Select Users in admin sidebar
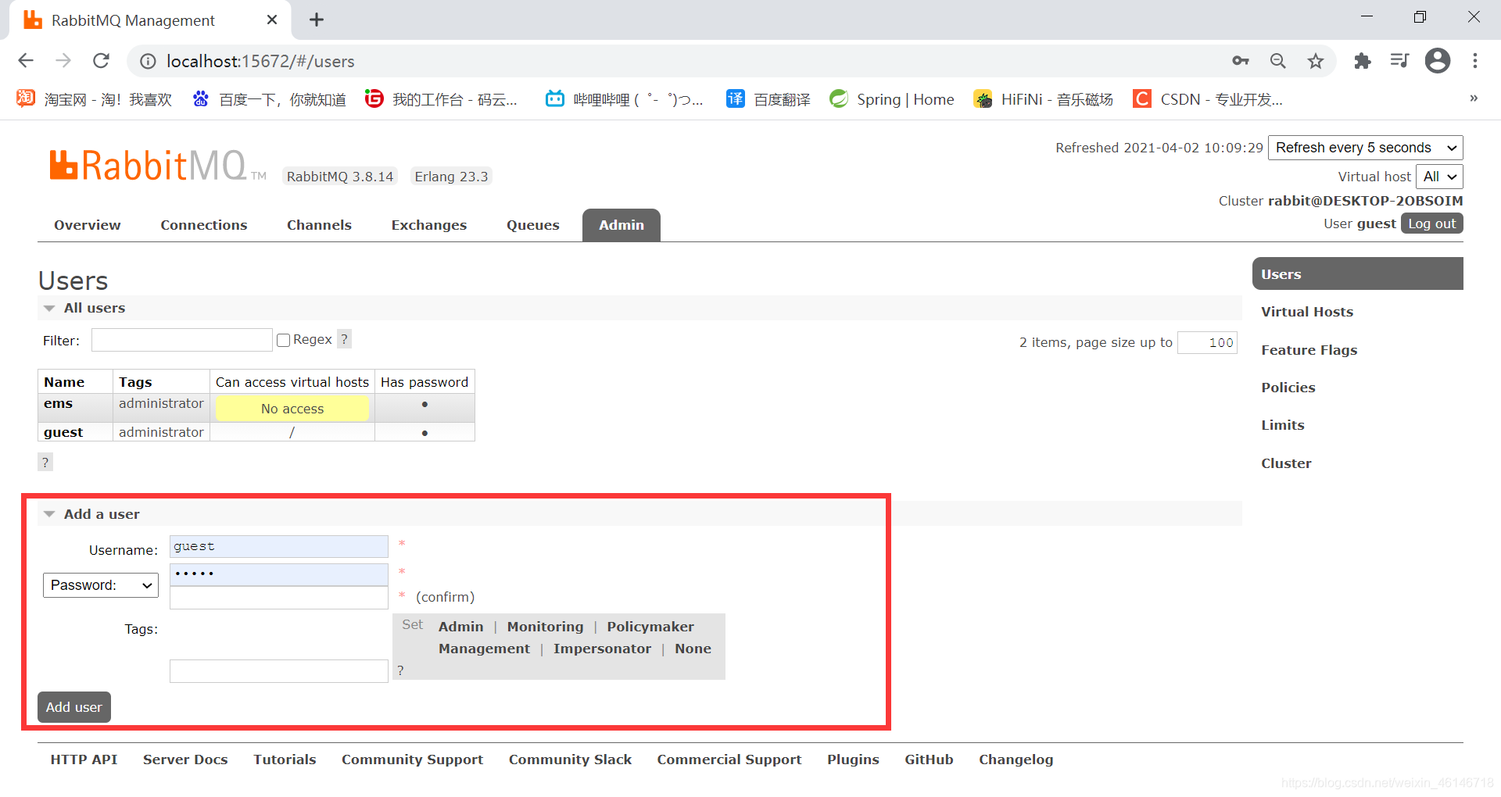 coord(1358,274)
